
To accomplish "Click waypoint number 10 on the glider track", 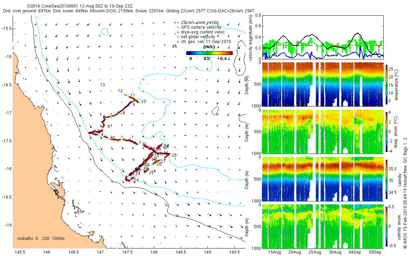I will point(144,101).
